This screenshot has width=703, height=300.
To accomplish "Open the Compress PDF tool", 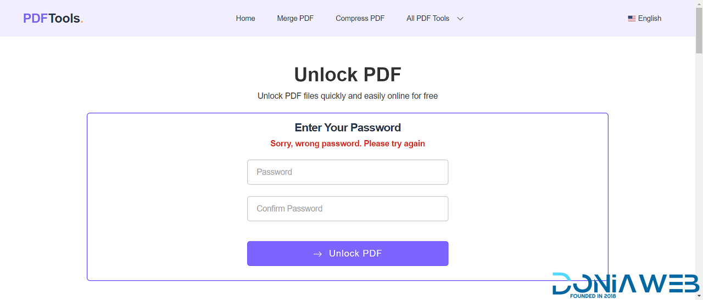I will [360, 18].
